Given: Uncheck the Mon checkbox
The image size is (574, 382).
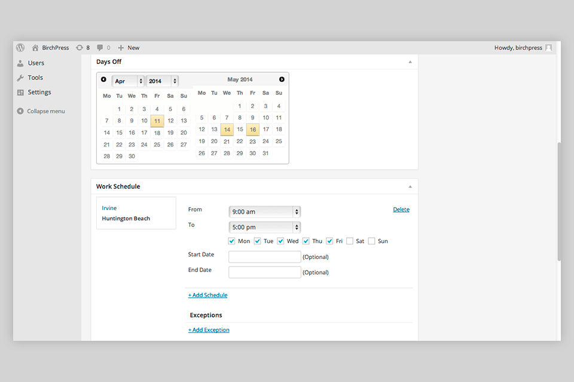Looking at the screenshot, I should pyautogui.click(x=232, y=241).
